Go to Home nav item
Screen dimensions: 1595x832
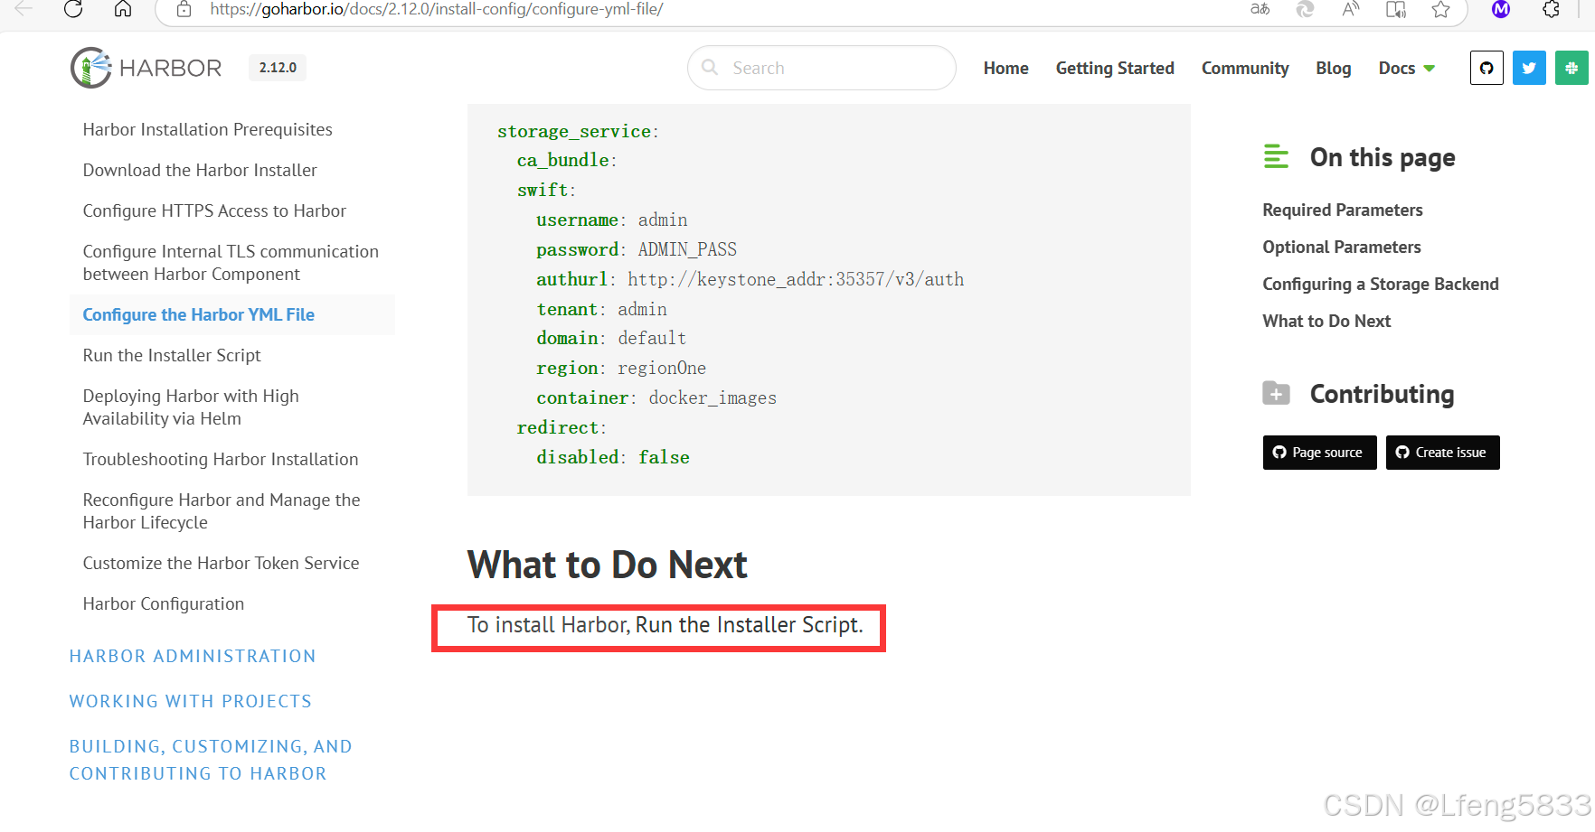(x=1005, y=68)
